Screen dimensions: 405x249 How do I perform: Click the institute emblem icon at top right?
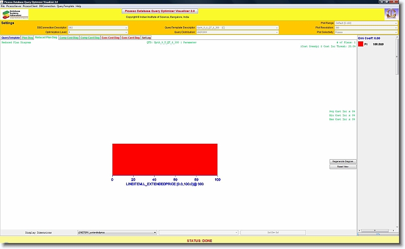(391, 14)
